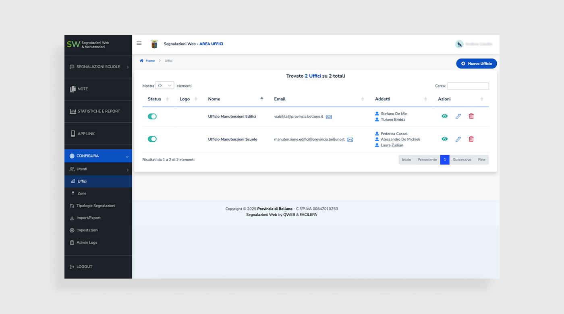564x314 pixels.
Task: Edit Ufficio Manutenzioni Scuole with pencil icon
Action: pos(458,139)
